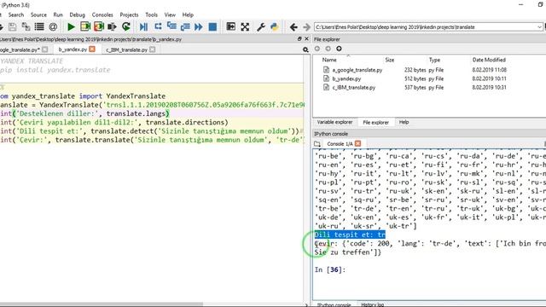Run the file with green play button
This screenshot has height=307, width=546.
pyautogui.click(x=71, y=26)
